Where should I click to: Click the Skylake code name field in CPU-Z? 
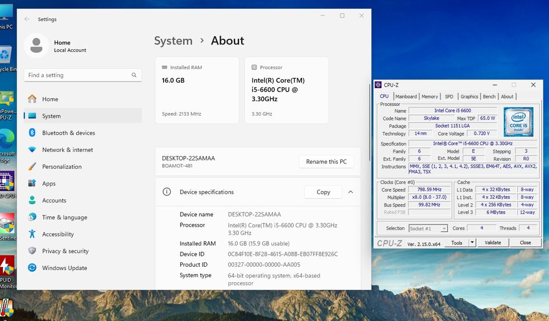click(x=432, y=118)
